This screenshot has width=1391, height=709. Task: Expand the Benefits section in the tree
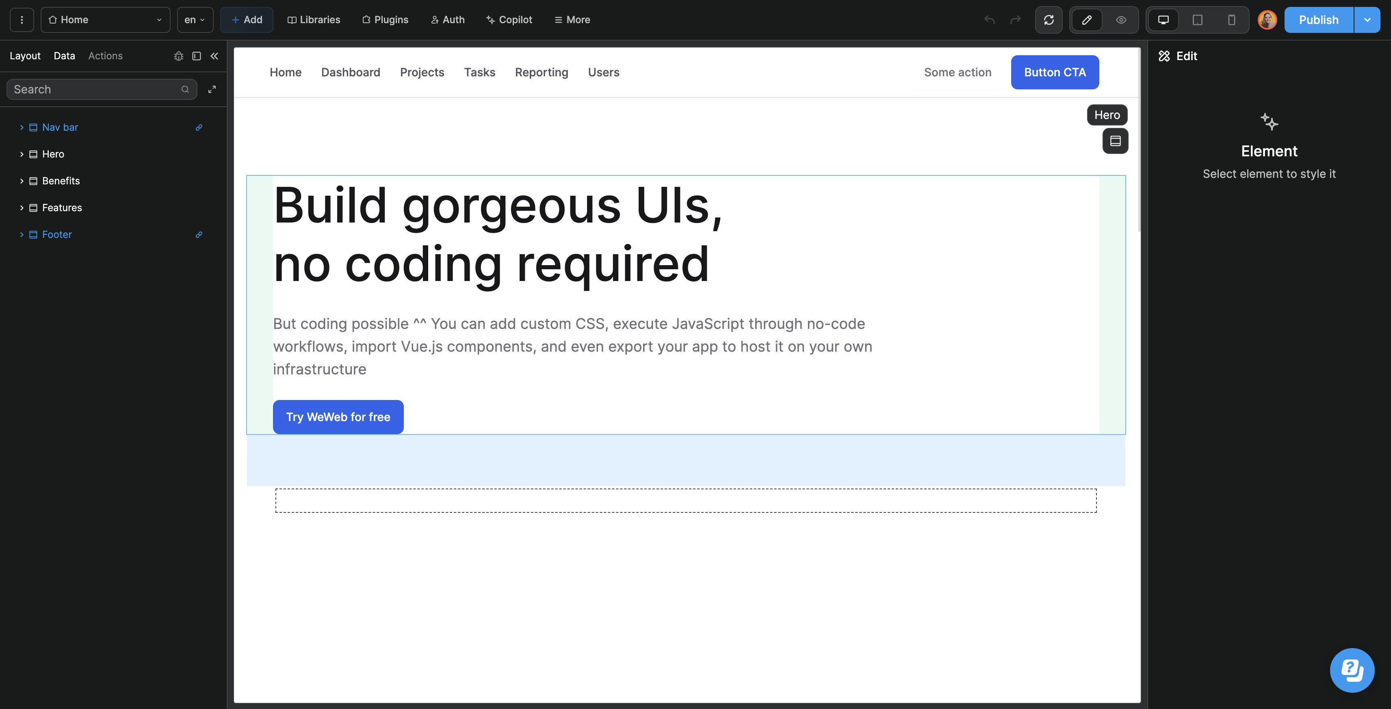point(22,181)
